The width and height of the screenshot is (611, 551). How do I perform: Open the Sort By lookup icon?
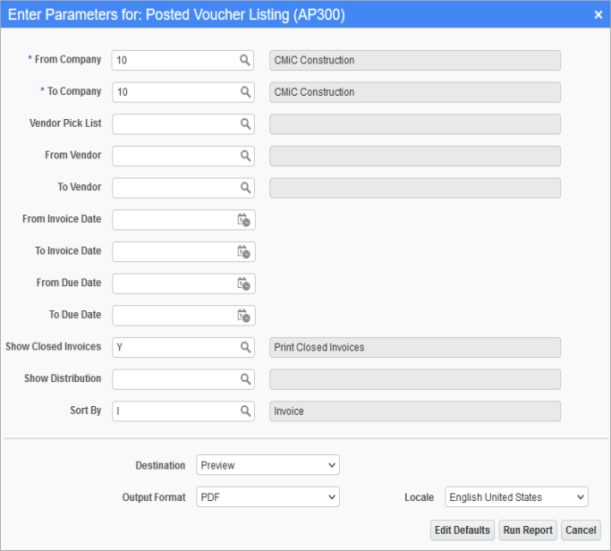[x=245, y=411]
